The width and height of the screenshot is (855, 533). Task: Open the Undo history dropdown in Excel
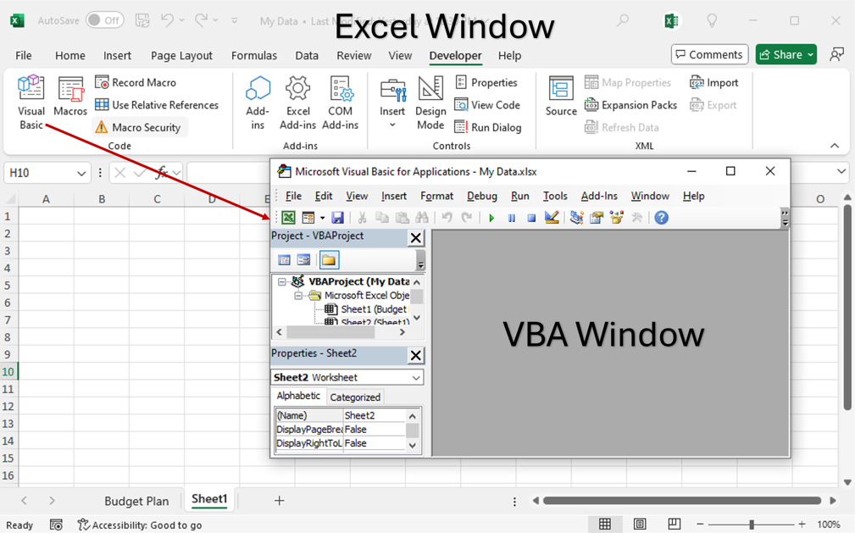click(x=182, y=20)
